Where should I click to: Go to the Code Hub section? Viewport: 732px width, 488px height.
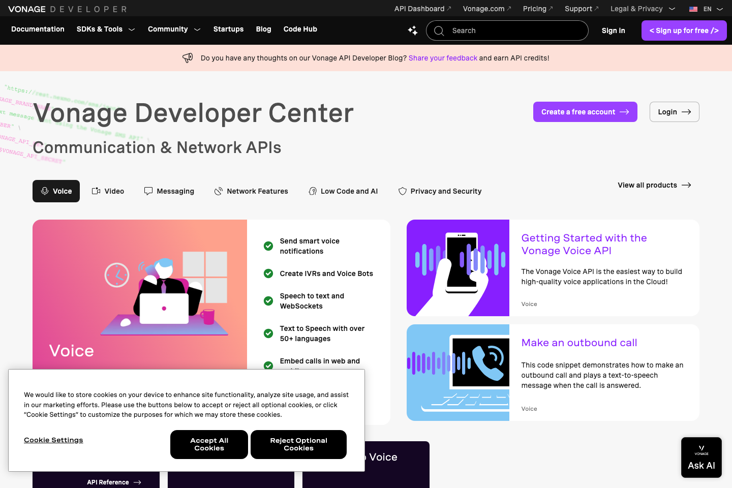click(x=300, y=29)
